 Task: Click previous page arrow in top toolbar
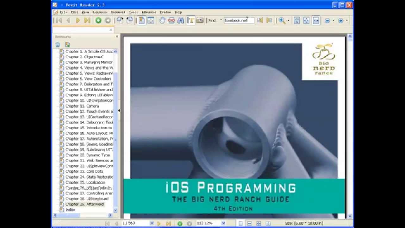click(x=68, y=21)
